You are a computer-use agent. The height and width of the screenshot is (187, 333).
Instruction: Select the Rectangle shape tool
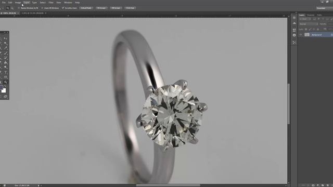click(x=6, y=77)
